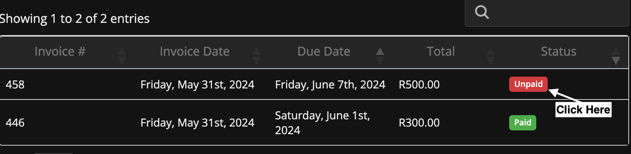Click the green Paid status badge

pyautogui.click(x=523, y=123)
